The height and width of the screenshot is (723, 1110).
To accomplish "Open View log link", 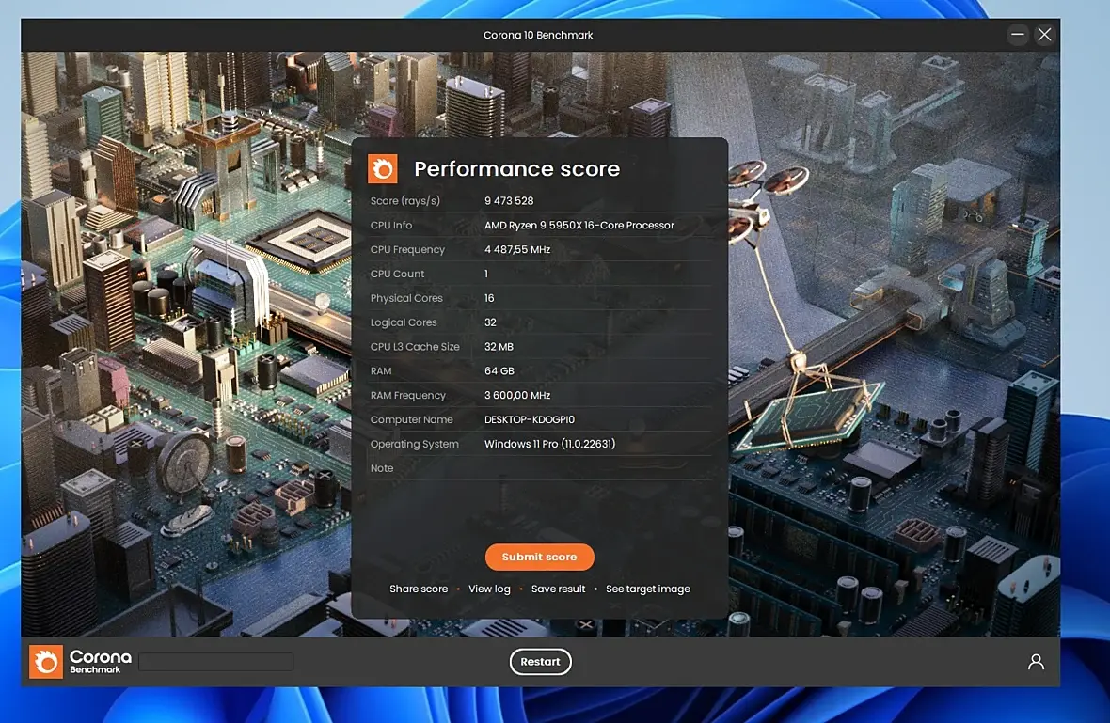I will (489, 589).
